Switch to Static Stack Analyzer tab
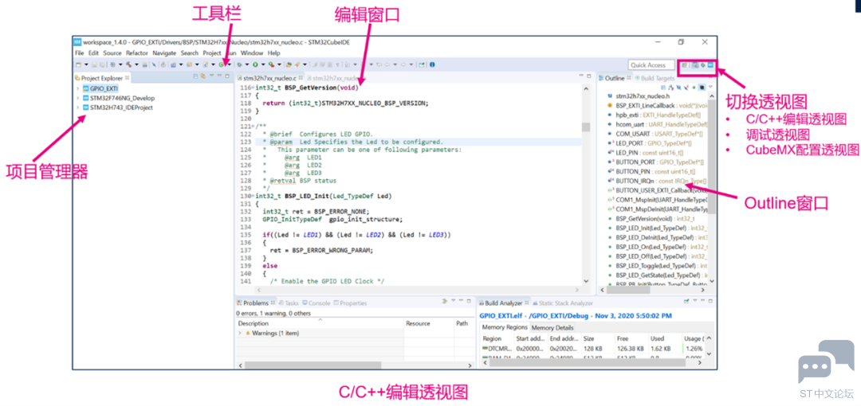The height and width of the screenshot is (406, 861). pyautogui.click(x=563, y=303)
